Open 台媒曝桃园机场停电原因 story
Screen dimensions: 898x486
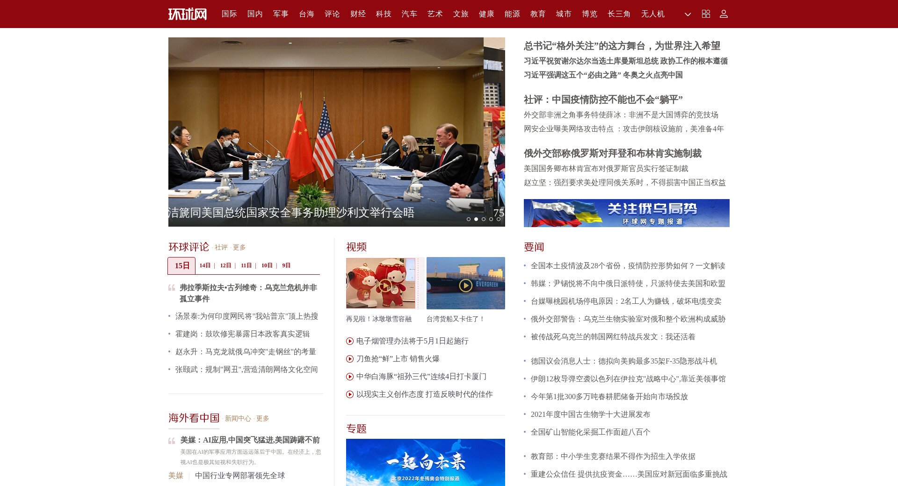point(626,301)
